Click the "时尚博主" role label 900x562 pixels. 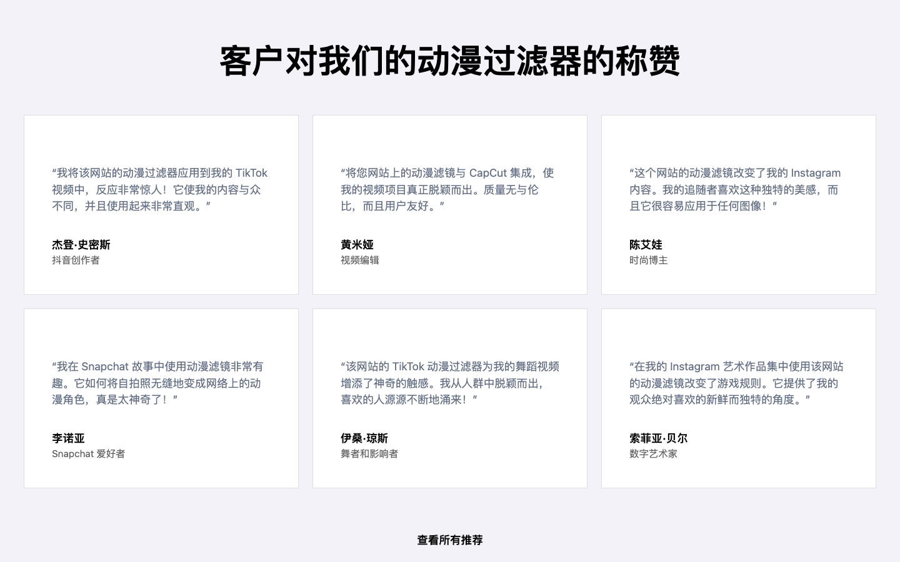[648, 260]
